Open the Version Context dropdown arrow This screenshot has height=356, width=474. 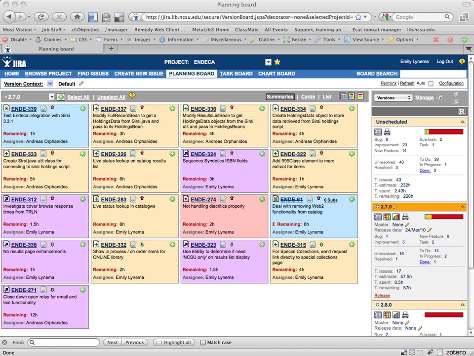[x=50, y=84]
